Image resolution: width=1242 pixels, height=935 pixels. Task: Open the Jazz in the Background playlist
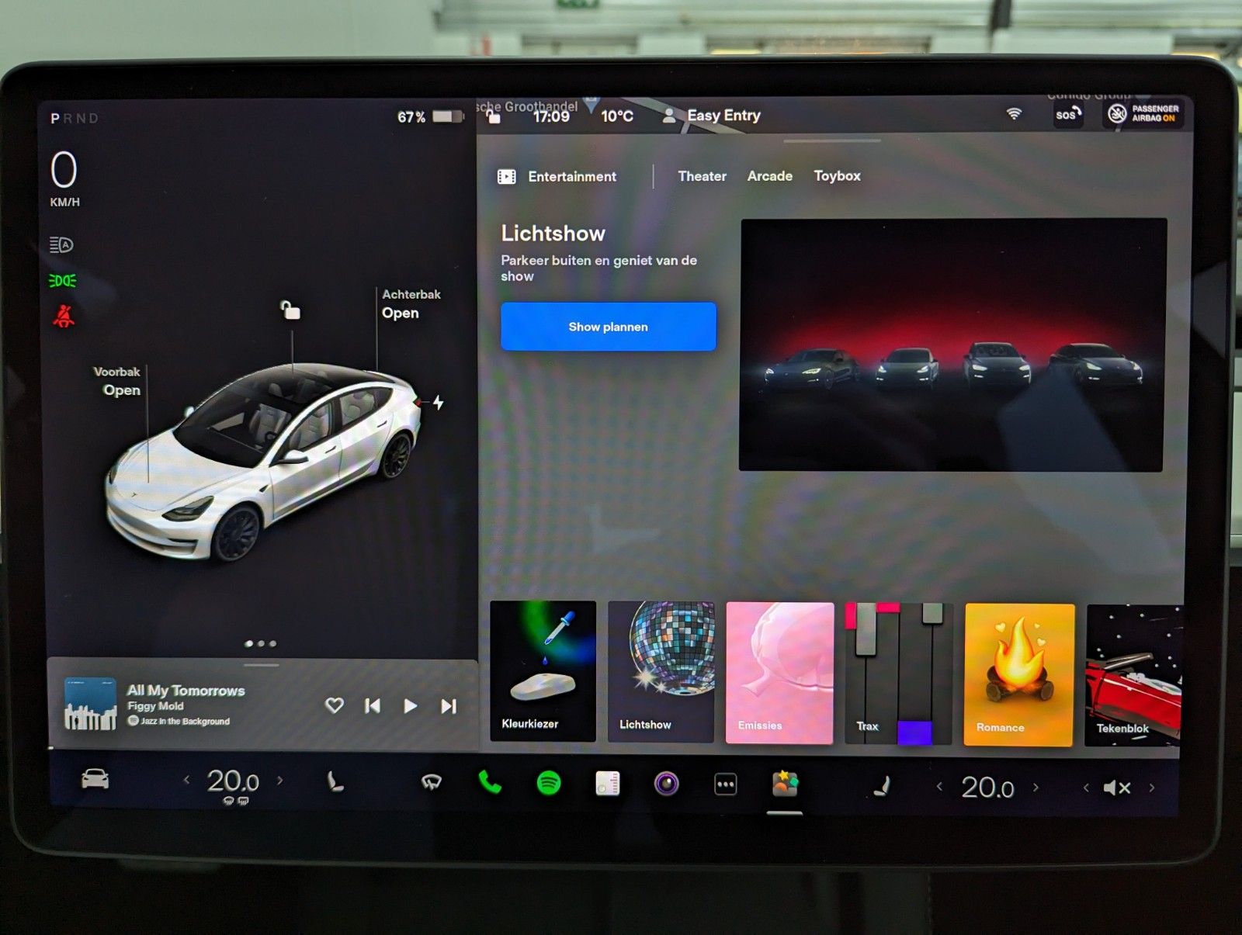[x=179, y=721]
